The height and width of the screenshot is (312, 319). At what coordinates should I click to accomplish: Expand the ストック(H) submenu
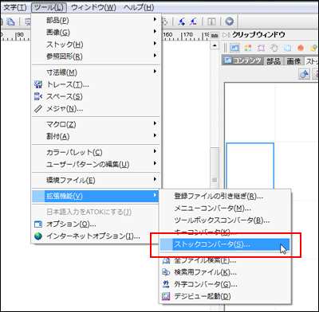(x=96, y=45)
